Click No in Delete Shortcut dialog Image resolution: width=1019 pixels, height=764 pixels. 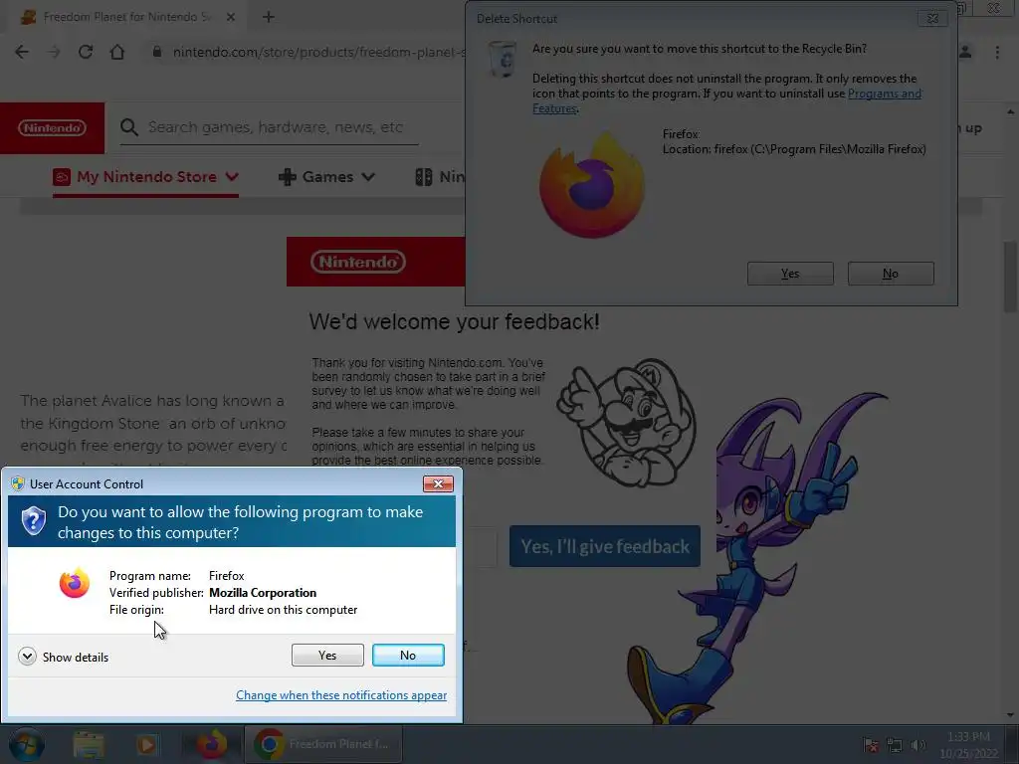click(x=891, y=274)
